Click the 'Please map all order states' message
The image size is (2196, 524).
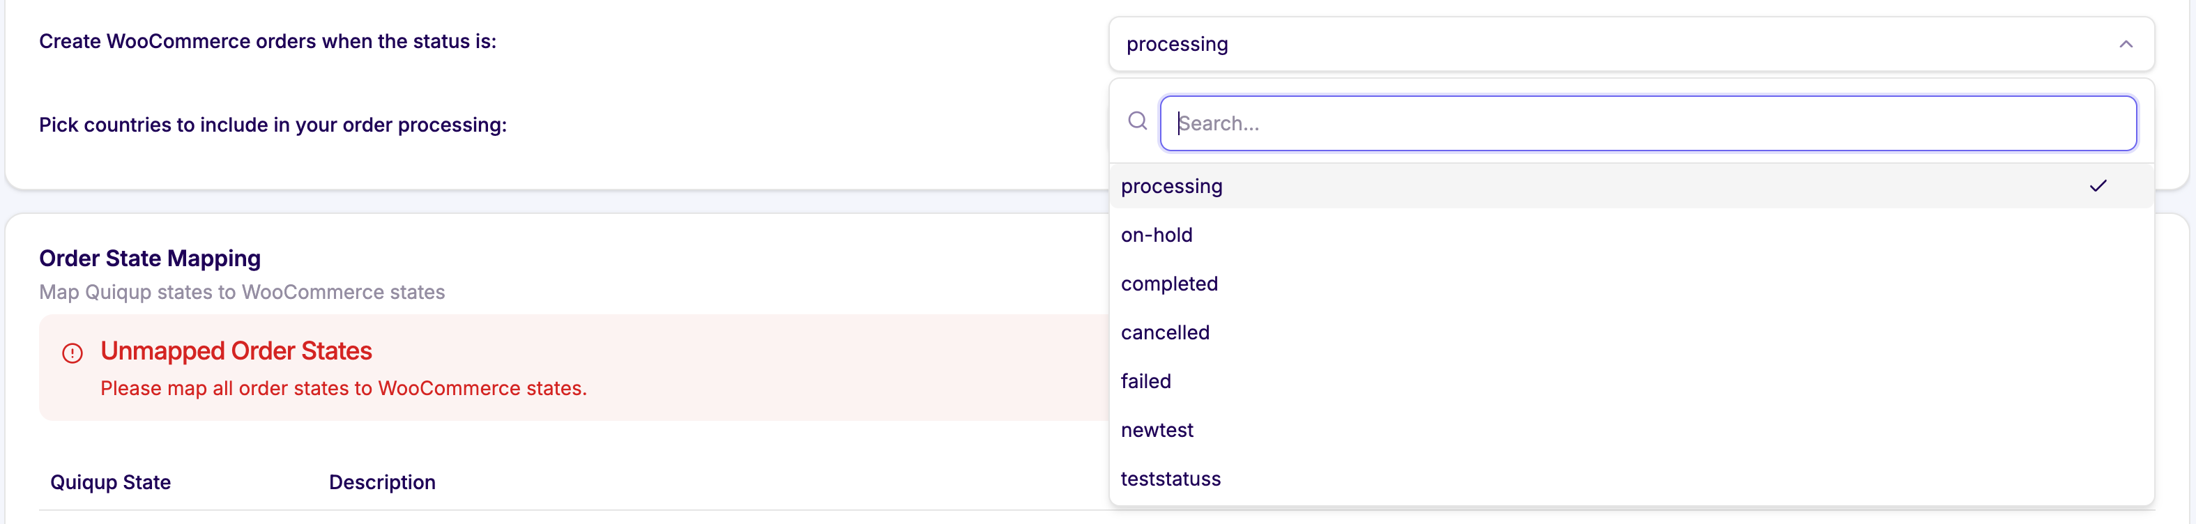pyautogui.click(x=344, y=389)
